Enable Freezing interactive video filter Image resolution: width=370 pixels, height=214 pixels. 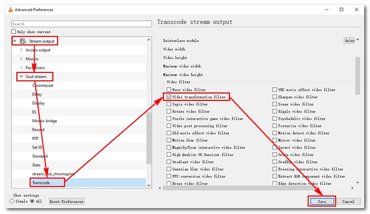[x=275, y=169]
